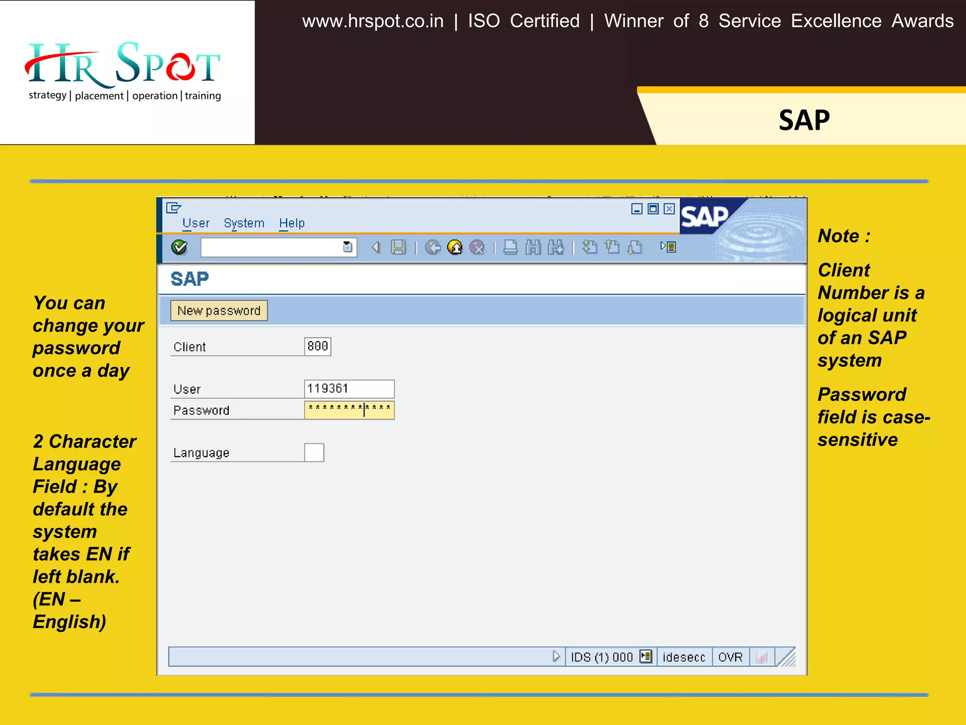Open the command field history dropdown

click(x=348, y=247)
